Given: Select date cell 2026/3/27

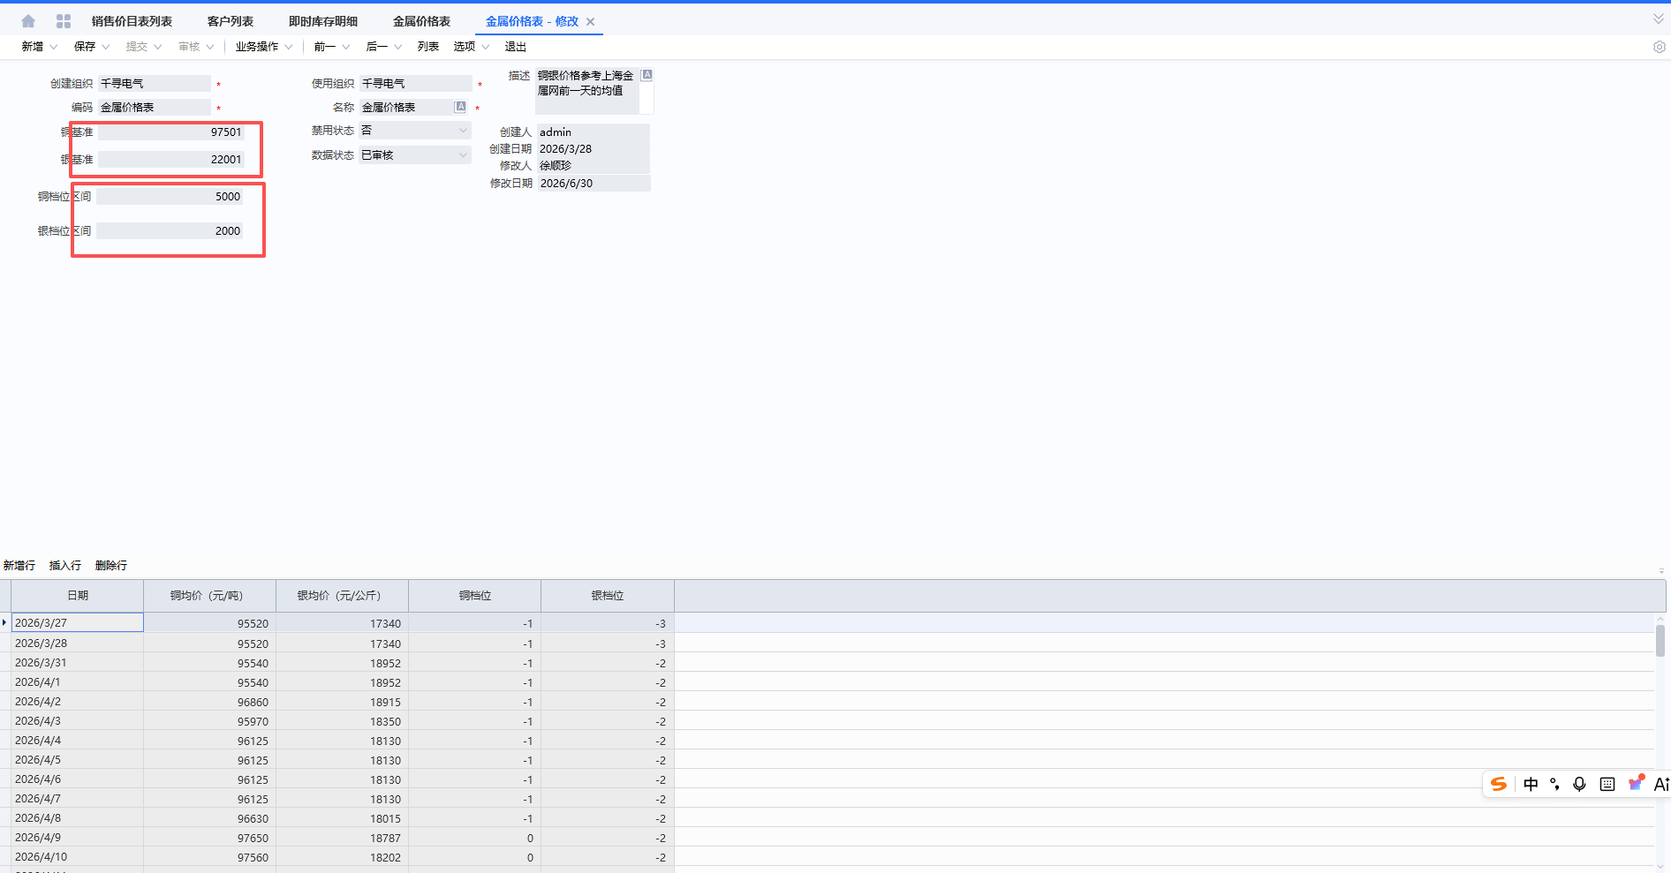Looking at the screenshot, I should tap(78, 623).
